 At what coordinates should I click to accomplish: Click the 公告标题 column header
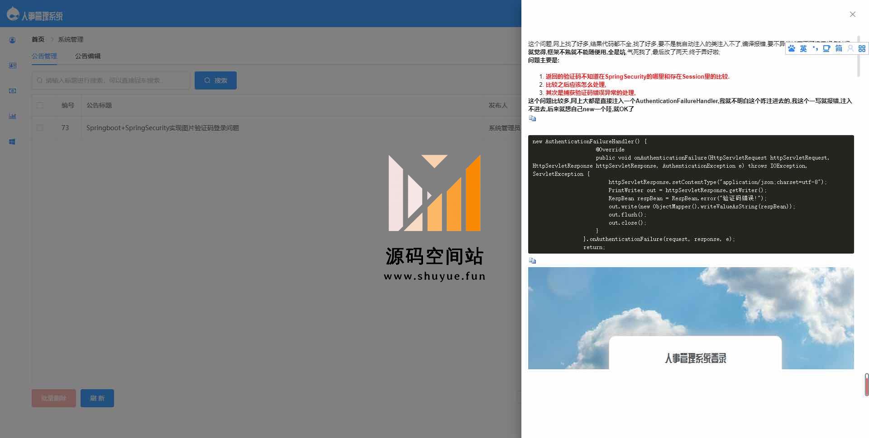[99, 105]
